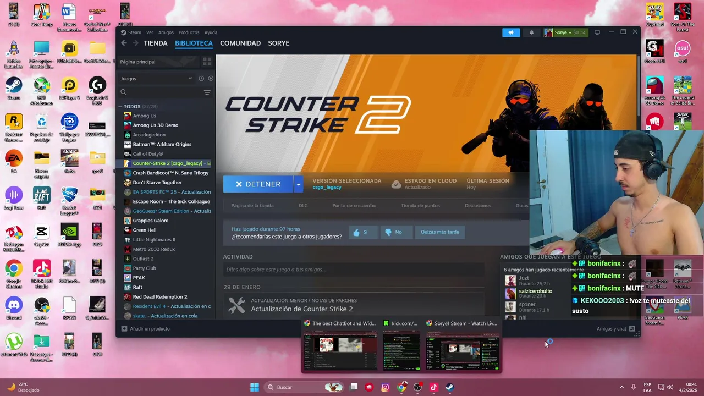The height and width of the screenshot is (396, 704).
Task: Go back with Steam's left arrow
Action: click(124, 43)
